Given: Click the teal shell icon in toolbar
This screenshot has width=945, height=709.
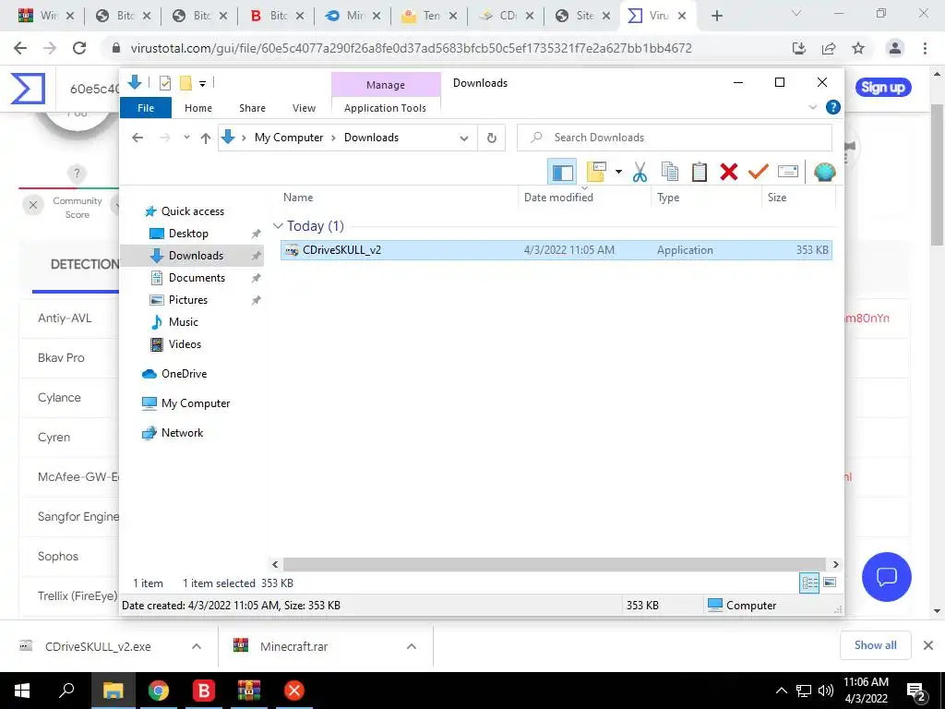Looking at the screenshot, I should coord(824,172).
